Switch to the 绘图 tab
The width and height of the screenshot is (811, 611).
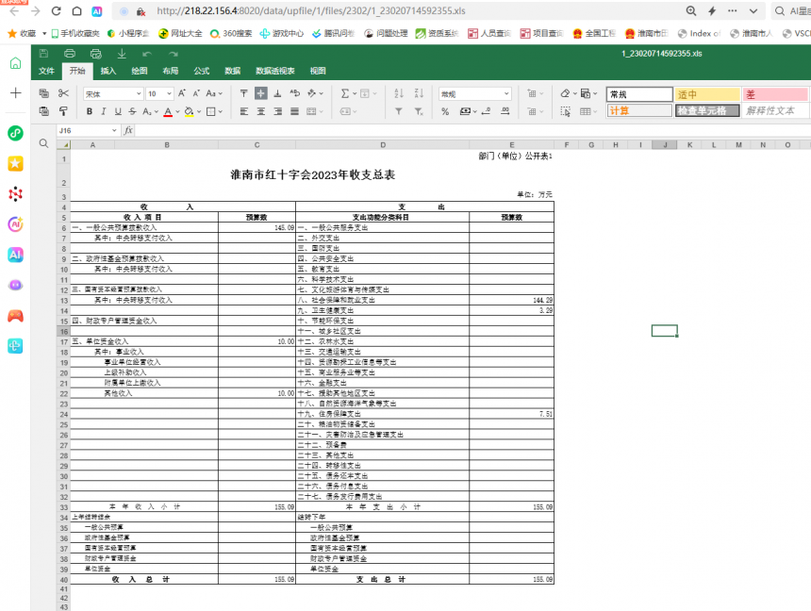(140, 71)
